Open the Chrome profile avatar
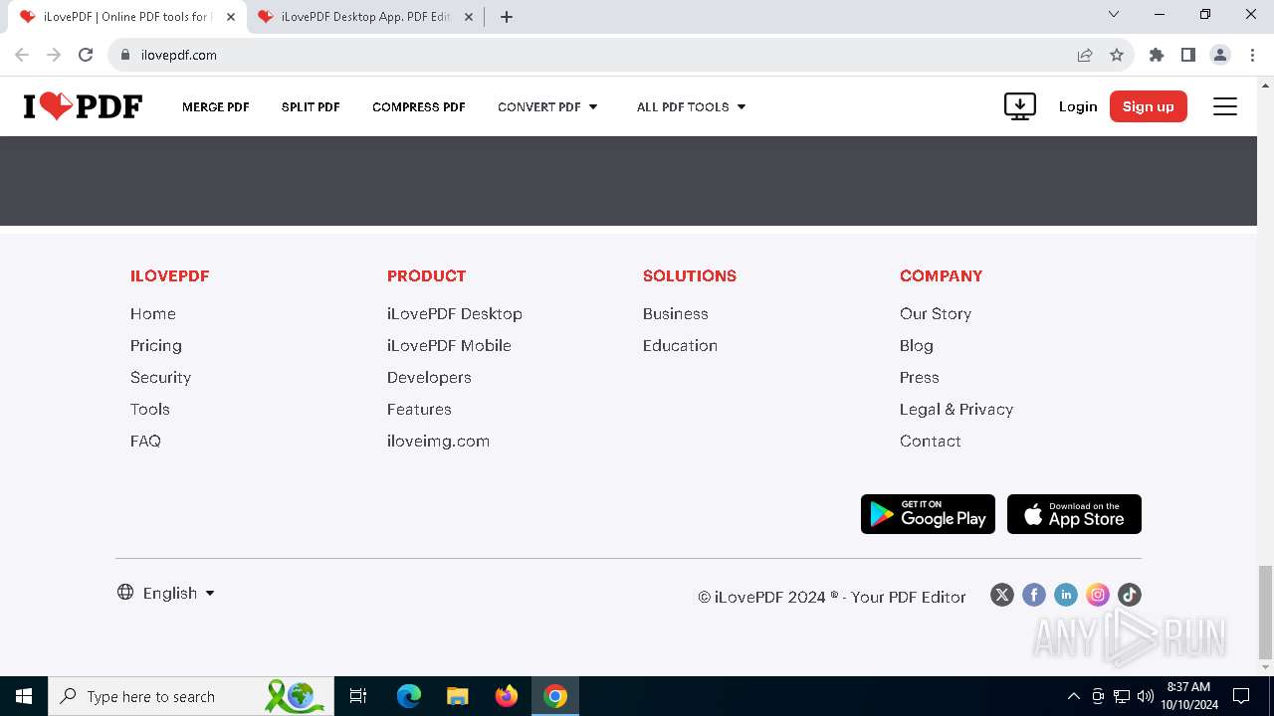The height and width of the screenshot is (716, 1274). point(1220,55)
